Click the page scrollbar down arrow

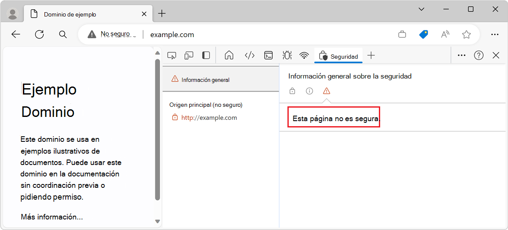point(157,221)
